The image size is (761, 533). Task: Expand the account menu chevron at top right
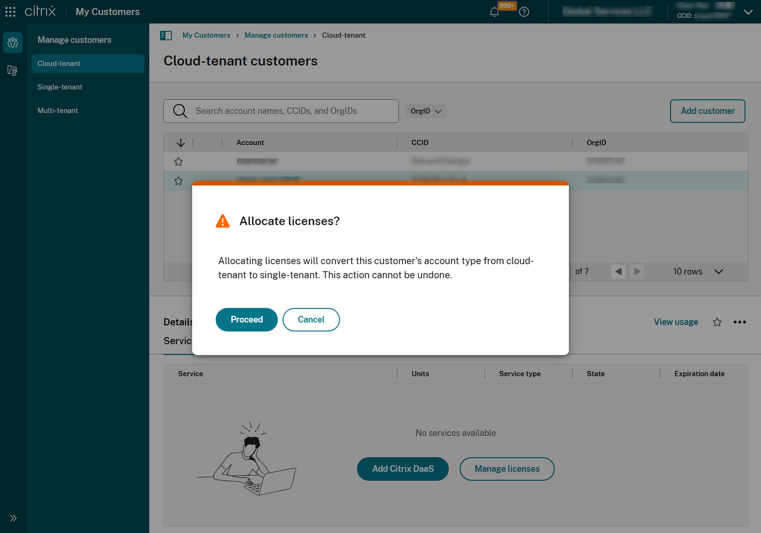coord(748,12)
